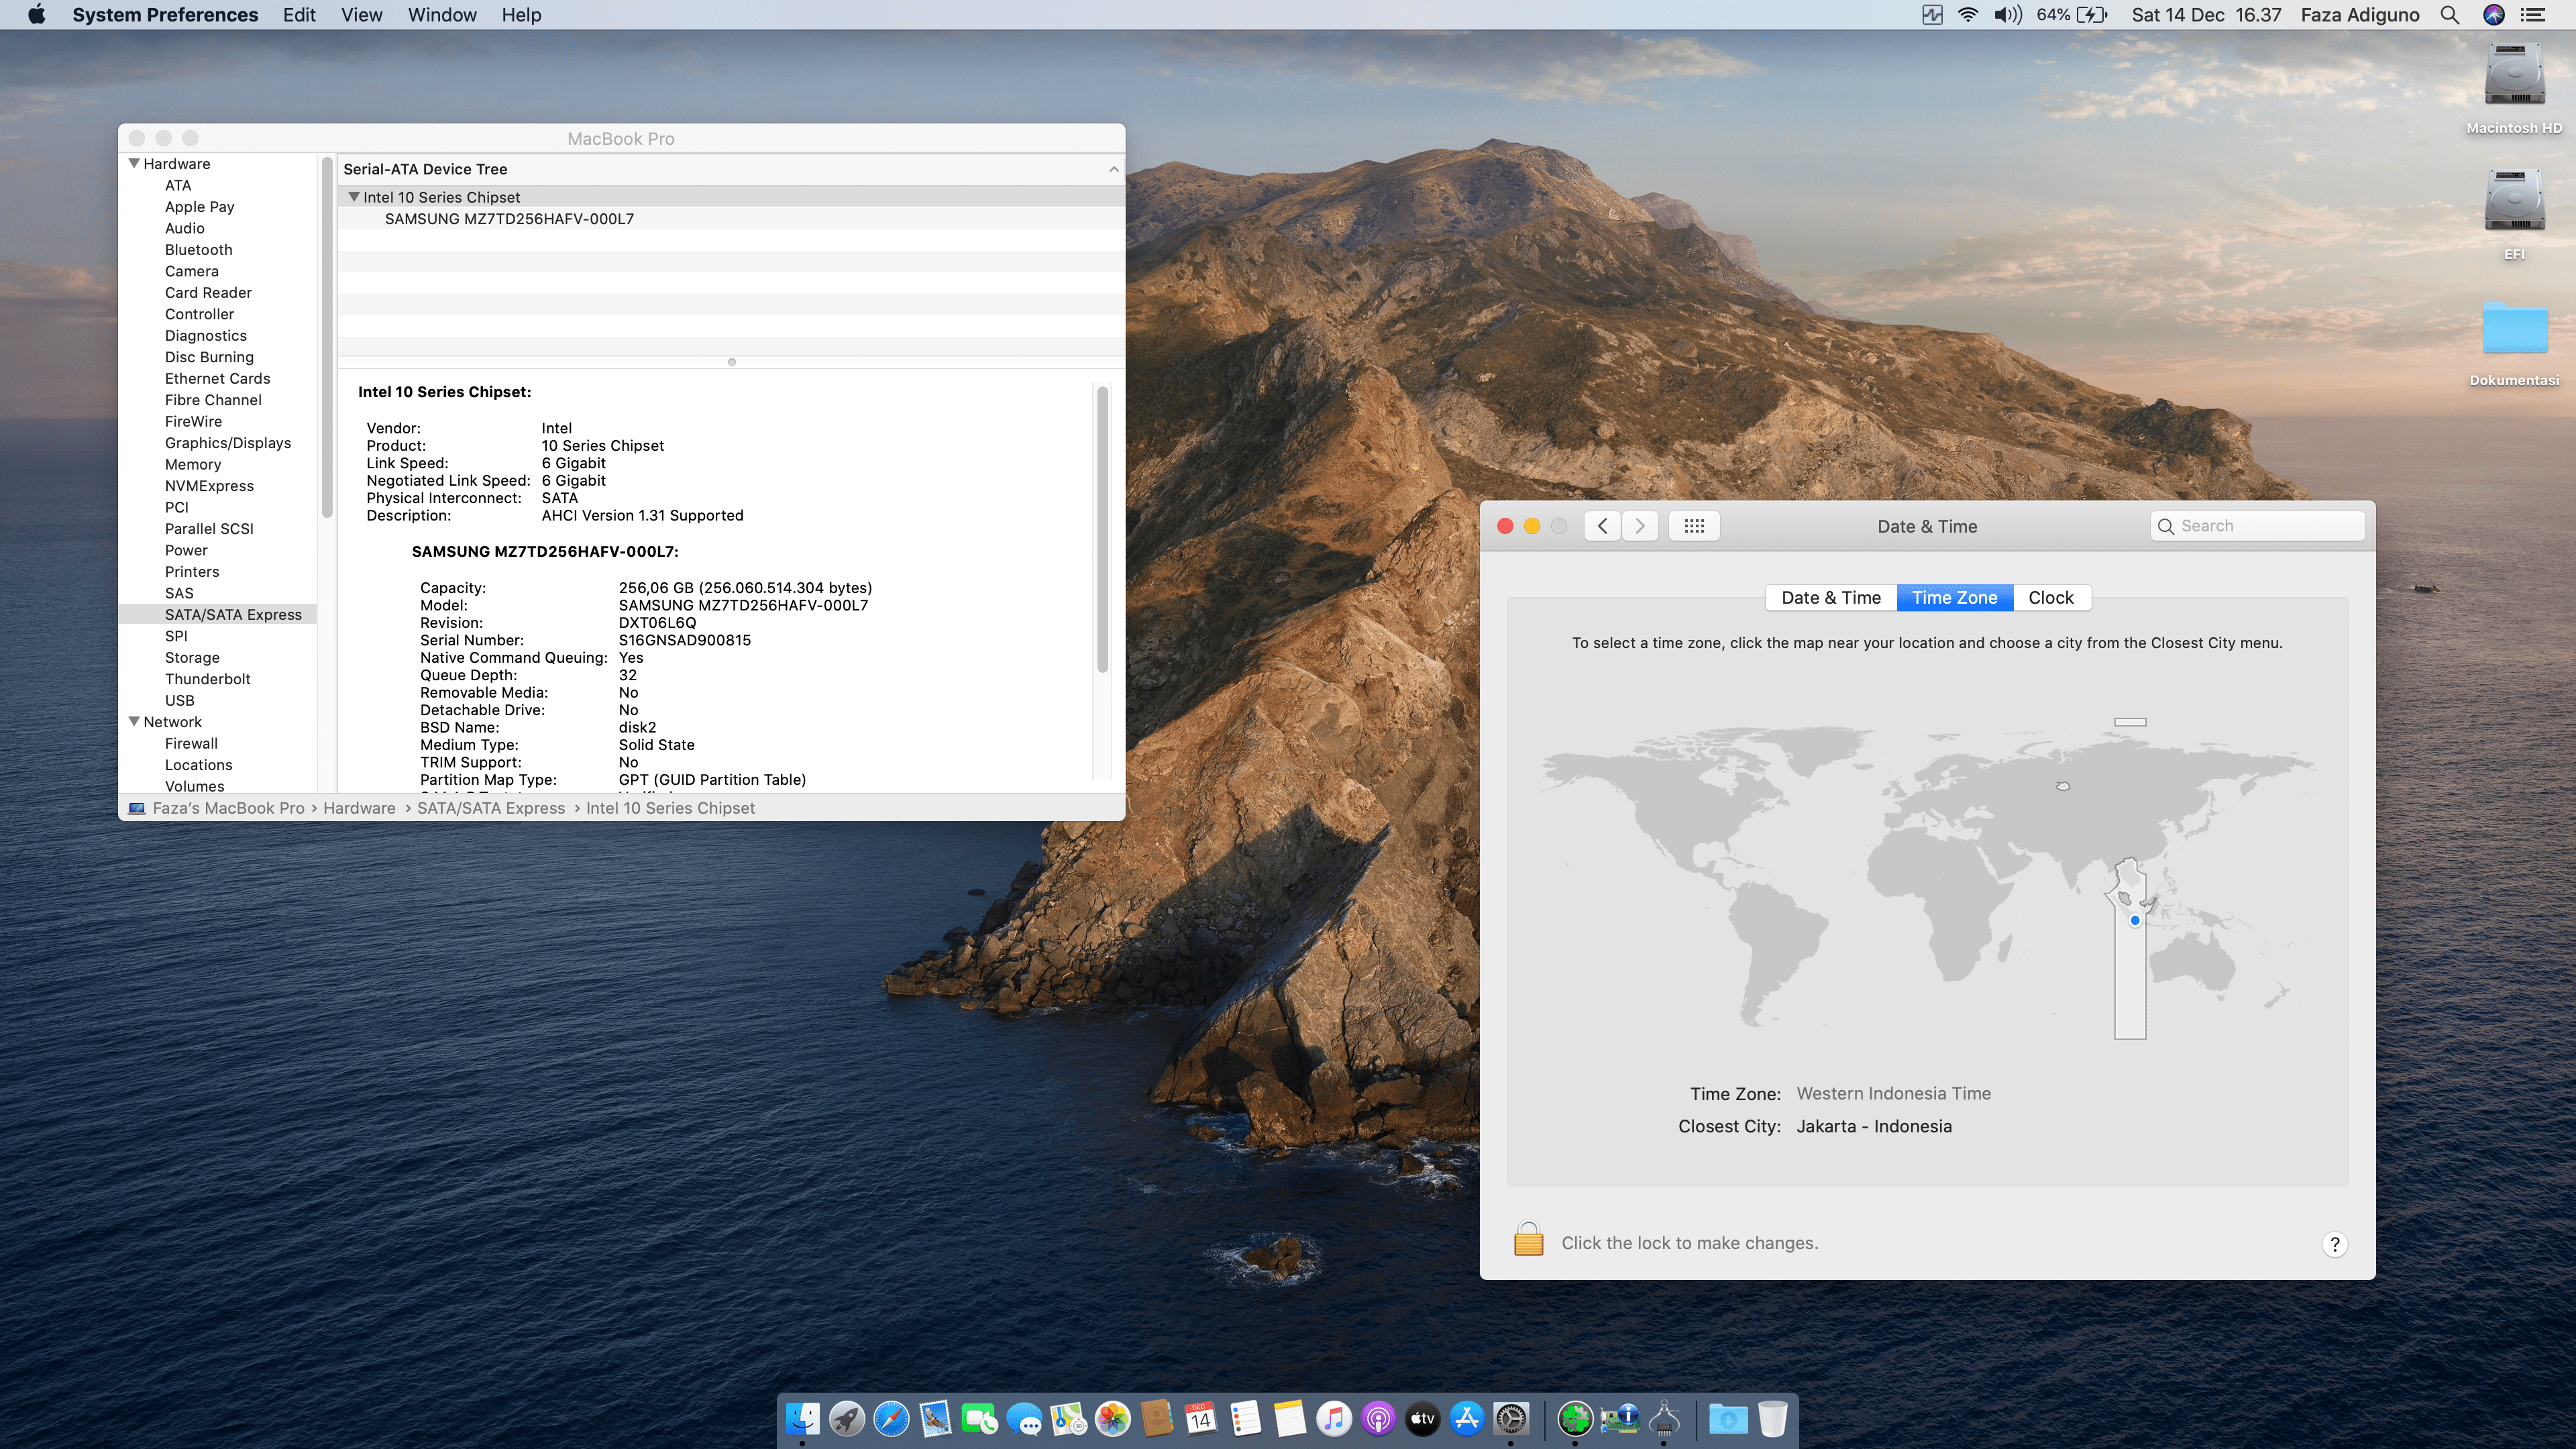Go back in System Preferences
The image size is (2576, 1449).
pyautogui.click(x=1602, y=526)
